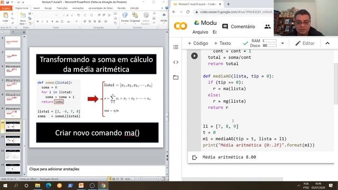Open the Transições ribbon tab
This screenshot has height=190, width=338.
pos(62,8)
